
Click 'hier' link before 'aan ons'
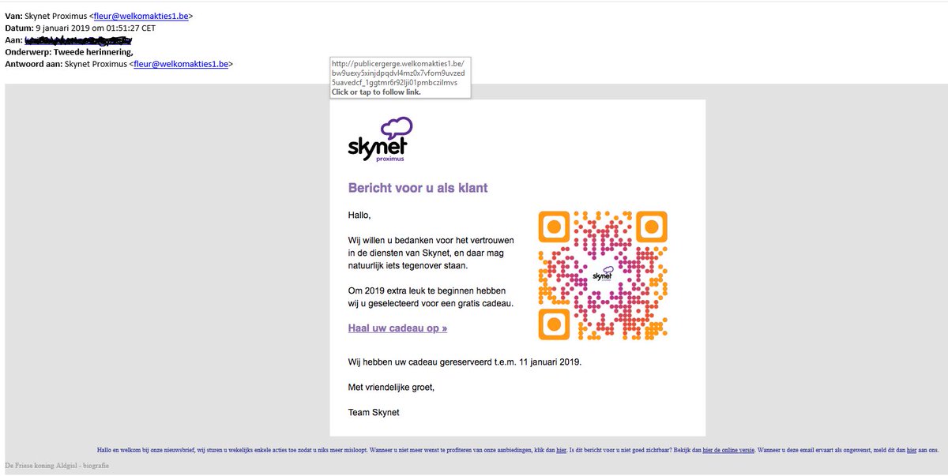point(911,450)
